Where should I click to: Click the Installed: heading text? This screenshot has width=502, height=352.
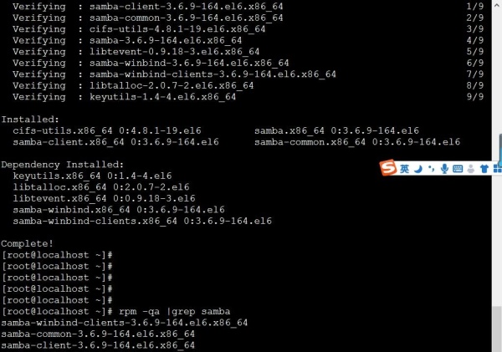[x=30, y=120]
